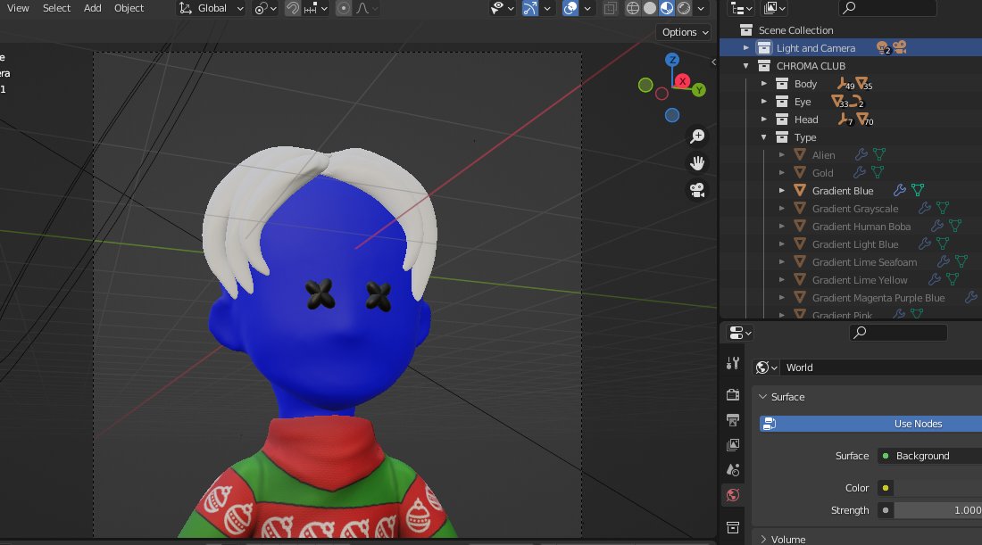Toggle the snap magnet icon
This screenshot has width=982, height=545.
(x=293, y=8)
